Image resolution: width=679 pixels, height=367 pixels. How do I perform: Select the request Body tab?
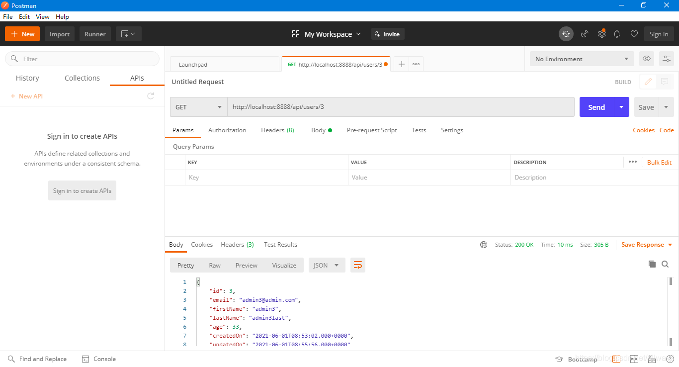click(321, 130)
